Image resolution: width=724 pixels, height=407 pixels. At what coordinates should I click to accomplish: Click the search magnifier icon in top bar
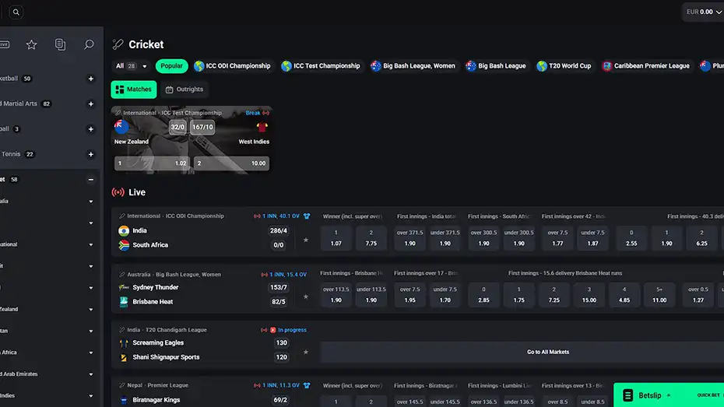[16, 12]
